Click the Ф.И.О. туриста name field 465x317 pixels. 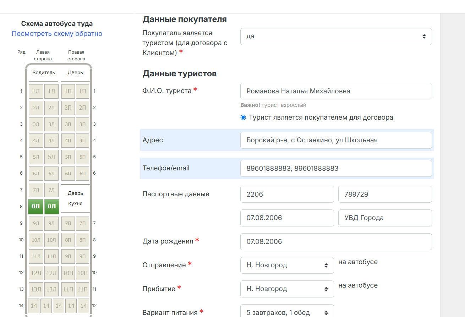point(336,91)
